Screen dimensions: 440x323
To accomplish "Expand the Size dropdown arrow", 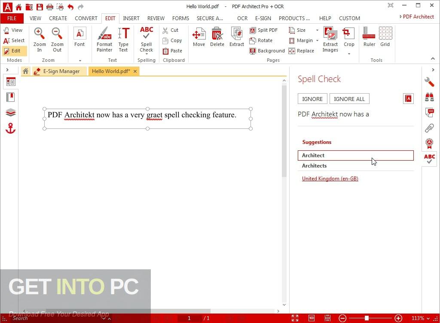I will pyautogui.click(x=318, y=30).
